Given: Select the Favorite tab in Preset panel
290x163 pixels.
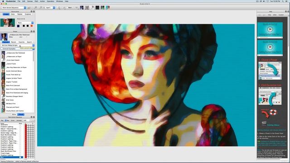Looking at the screenshot, I should [21, 42].
